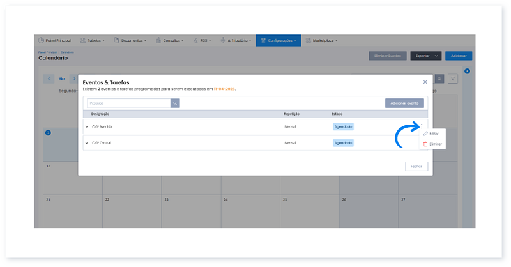Open the Configurações menu

click(278, 40)
